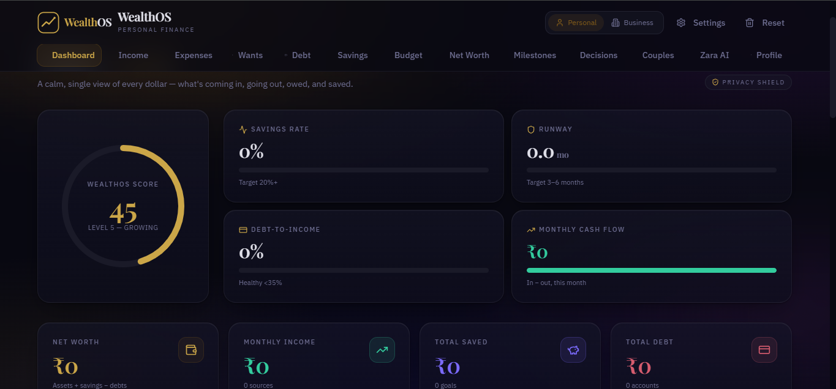Click the WealthOS Personal Finance title
This screenshot has width=836, height=389.
coord(156,22)
